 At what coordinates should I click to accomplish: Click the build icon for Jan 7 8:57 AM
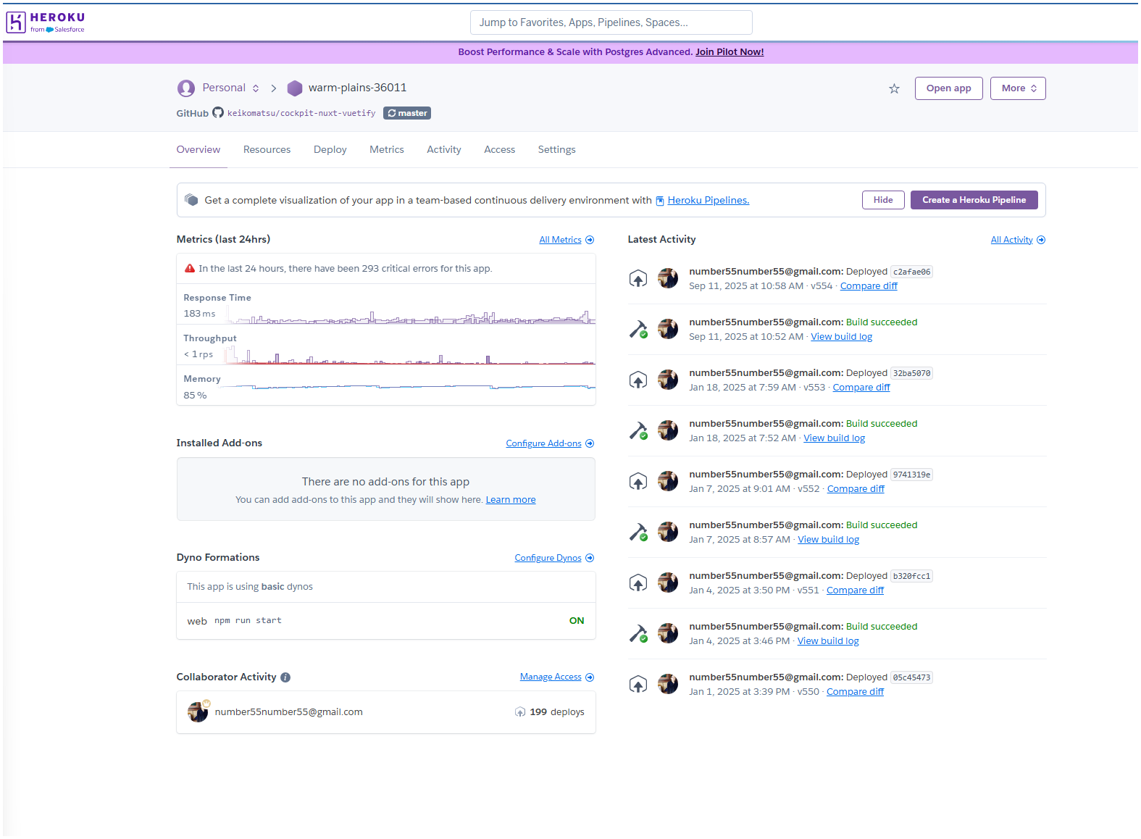[638, 533]
